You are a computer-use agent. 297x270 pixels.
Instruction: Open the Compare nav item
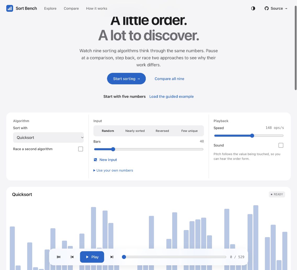pyautogui.click(x=71, y=8)
